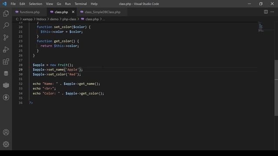Click the C: breadcrumb segment
This screenshot has height=156, width=278.
point(17,19)
